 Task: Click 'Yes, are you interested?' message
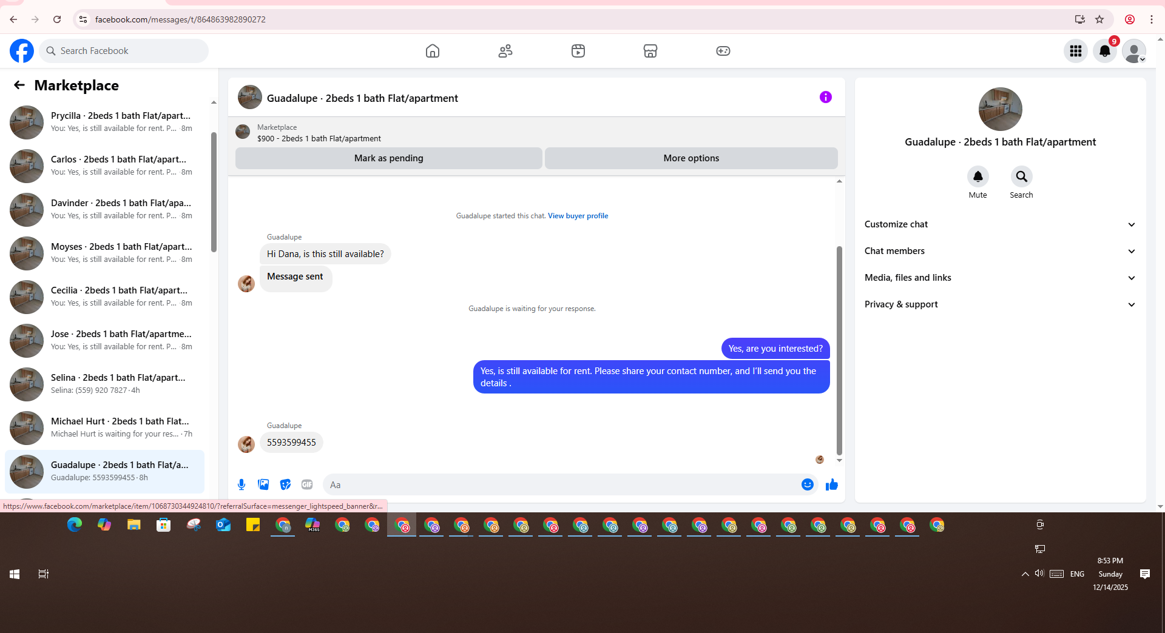(775, 349)
